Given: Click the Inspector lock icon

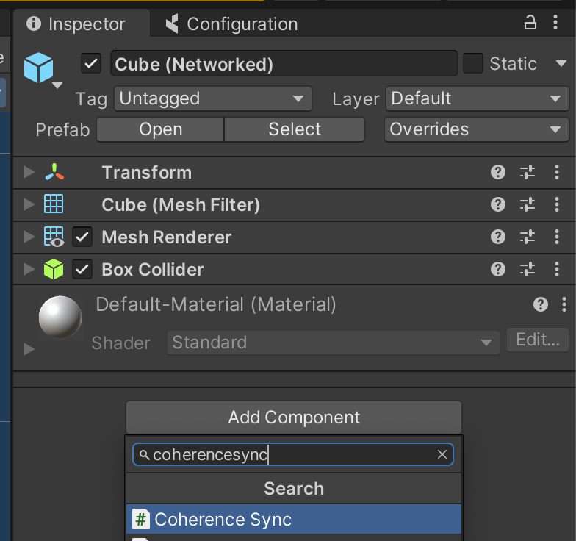Looking at the screenshot, I should point(530,24).
